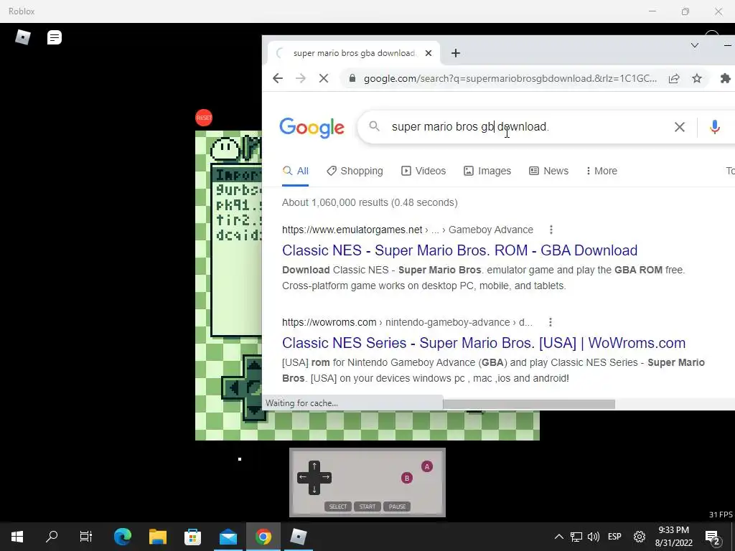The height and width of the screenshot is (551, 735).
Task: Click the Chrome address bar URL
Action: [x=510, y=78]
